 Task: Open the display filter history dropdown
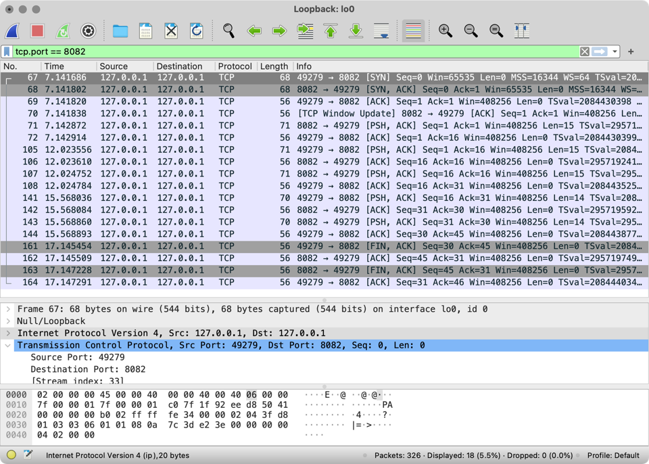coord(615,51)
